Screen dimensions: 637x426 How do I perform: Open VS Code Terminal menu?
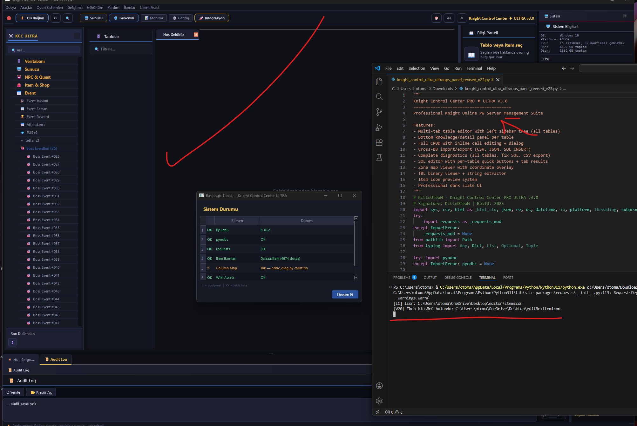[474, 68]
